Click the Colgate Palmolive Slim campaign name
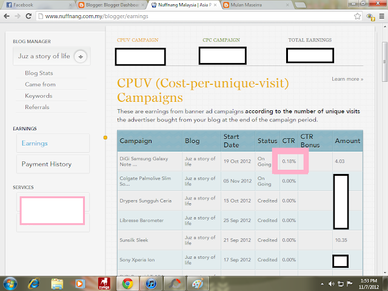The image size is (388, 291). (145, 181)
